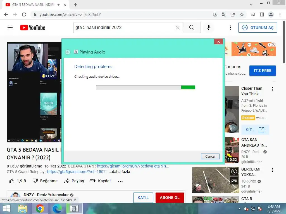The image size is (286, 214).
Task: Add GERÇEKMİ video to Watch Later
Action: point(234,172)
